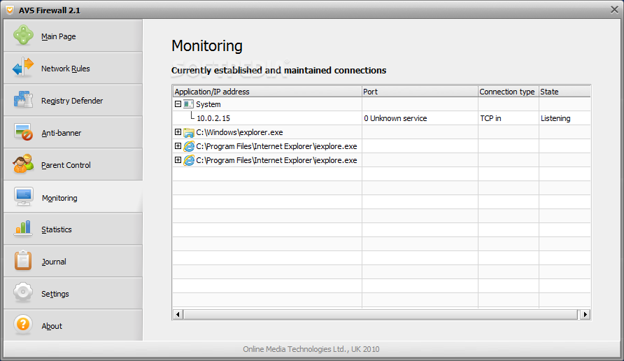The width and height of the screenshot is (624, 361).
Task: Expand the first iexplore.exe node
Action: tap(178, 146)
